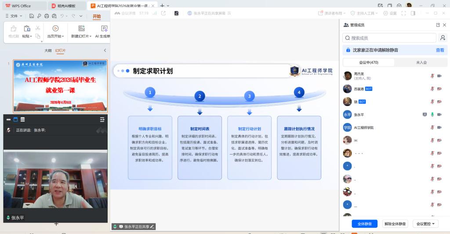Click the save icon in WPS toolbar
Viewport: 450px width, 234px height.
pyautogui.click(x=32, y=16)
